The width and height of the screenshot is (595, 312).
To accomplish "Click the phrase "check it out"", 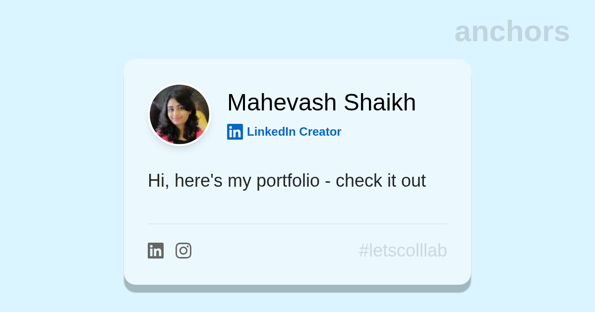I will pos(380,181).
